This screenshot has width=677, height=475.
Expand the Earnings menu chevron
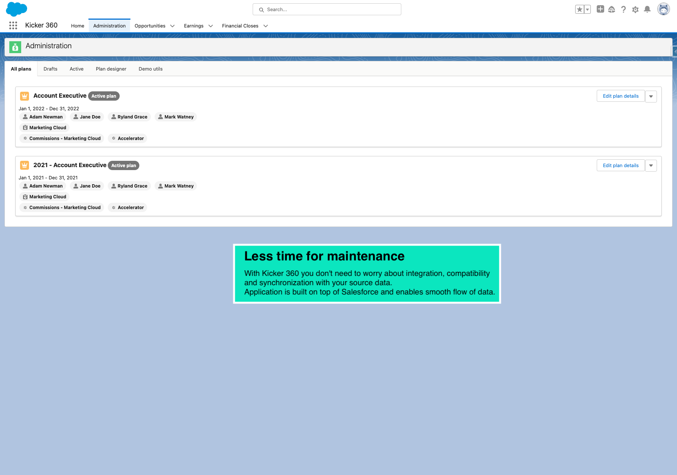pos(211,26)
